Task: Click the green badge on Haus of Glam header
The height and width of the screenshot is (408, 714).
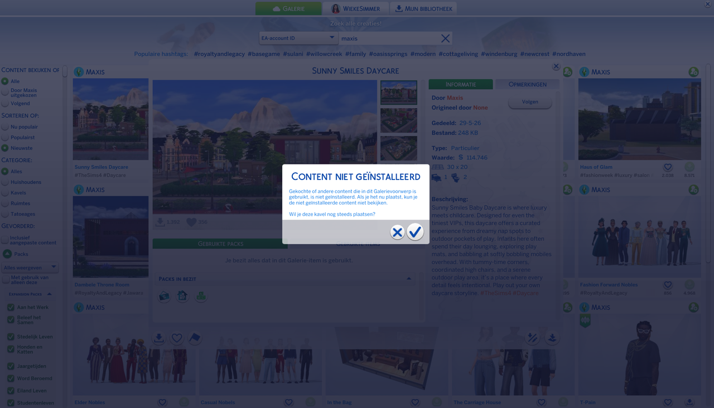Action: click(x=693, y=72)
